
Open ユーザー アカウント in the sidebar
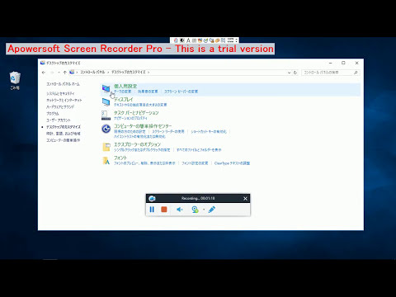pos(59,120)
